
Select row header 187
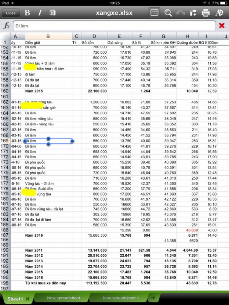coord(5,235)
